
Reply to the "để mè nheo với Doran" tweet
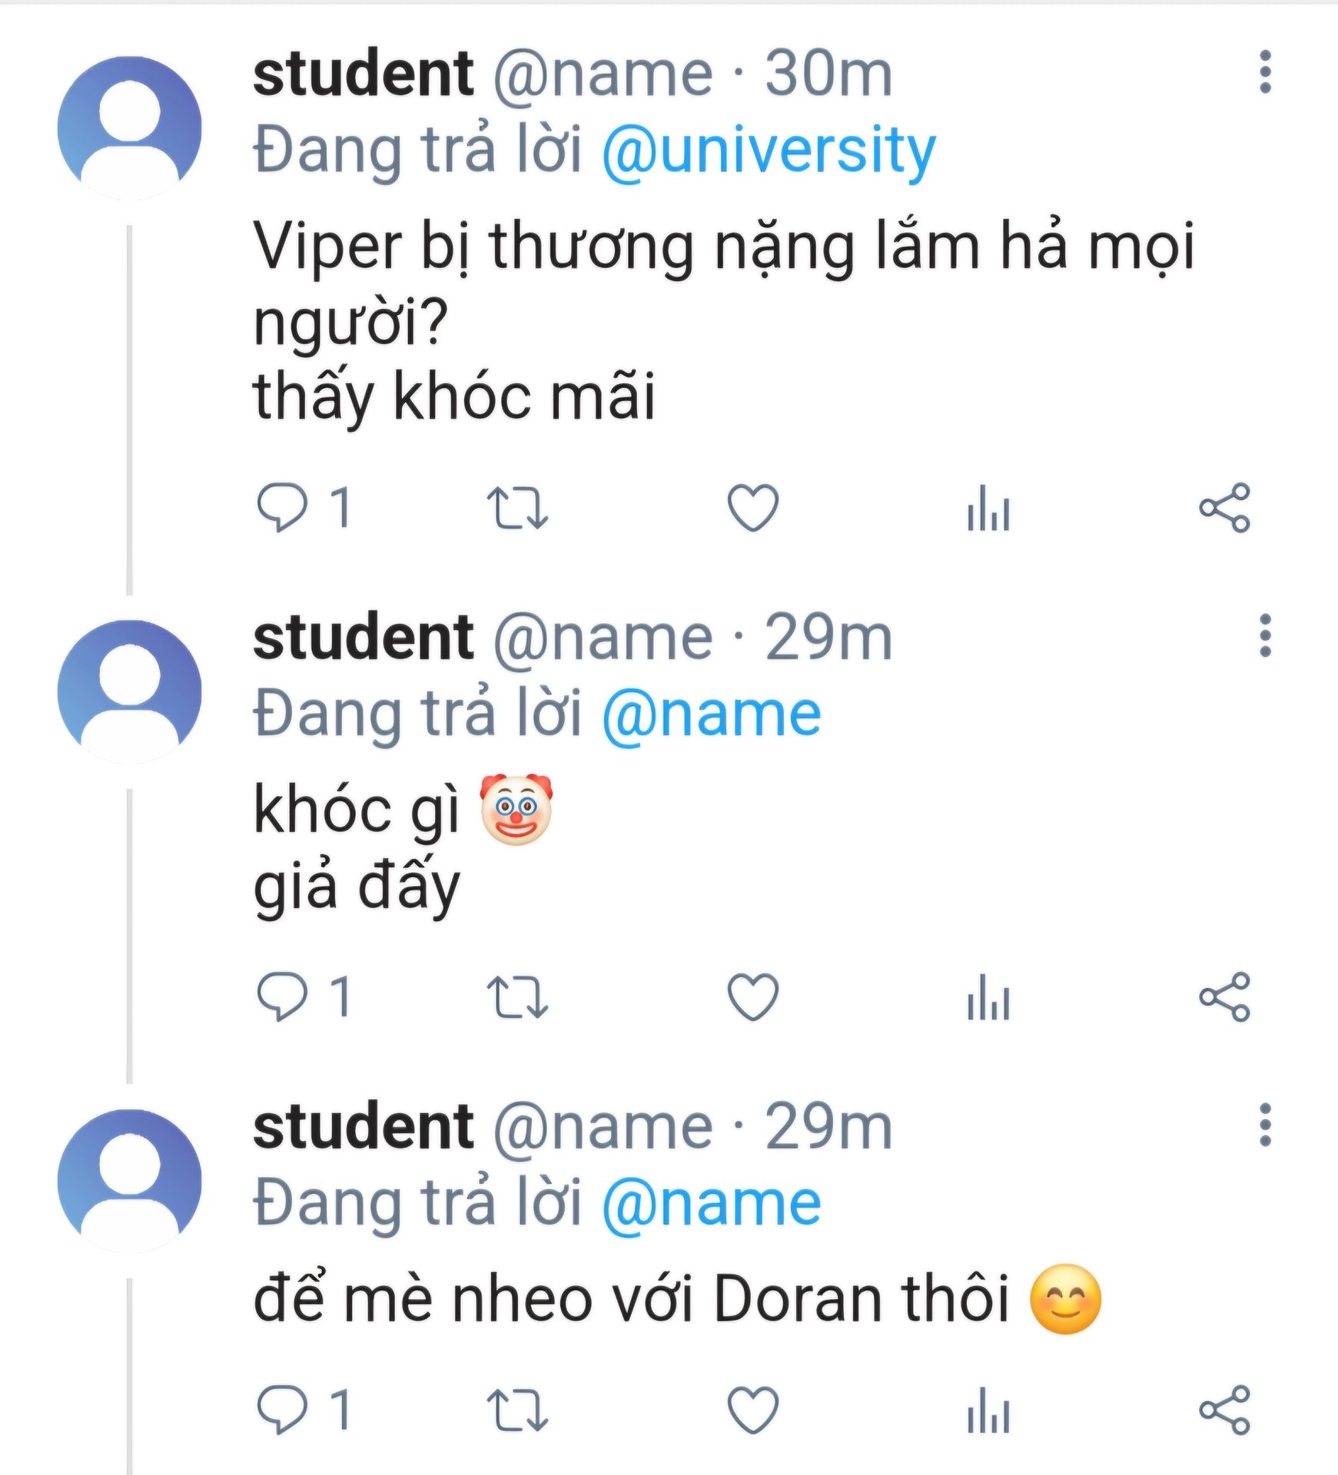click(282, 1410)
